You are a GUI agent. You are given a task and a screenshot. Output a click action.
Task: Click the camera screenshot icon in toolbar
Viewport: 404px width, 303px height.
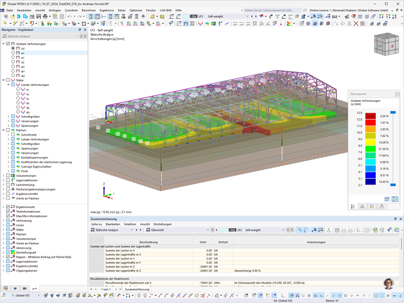coord(363,24)
